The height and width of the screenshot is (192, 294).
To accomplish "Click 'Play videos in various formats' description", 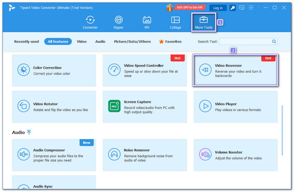I will 238,110.
